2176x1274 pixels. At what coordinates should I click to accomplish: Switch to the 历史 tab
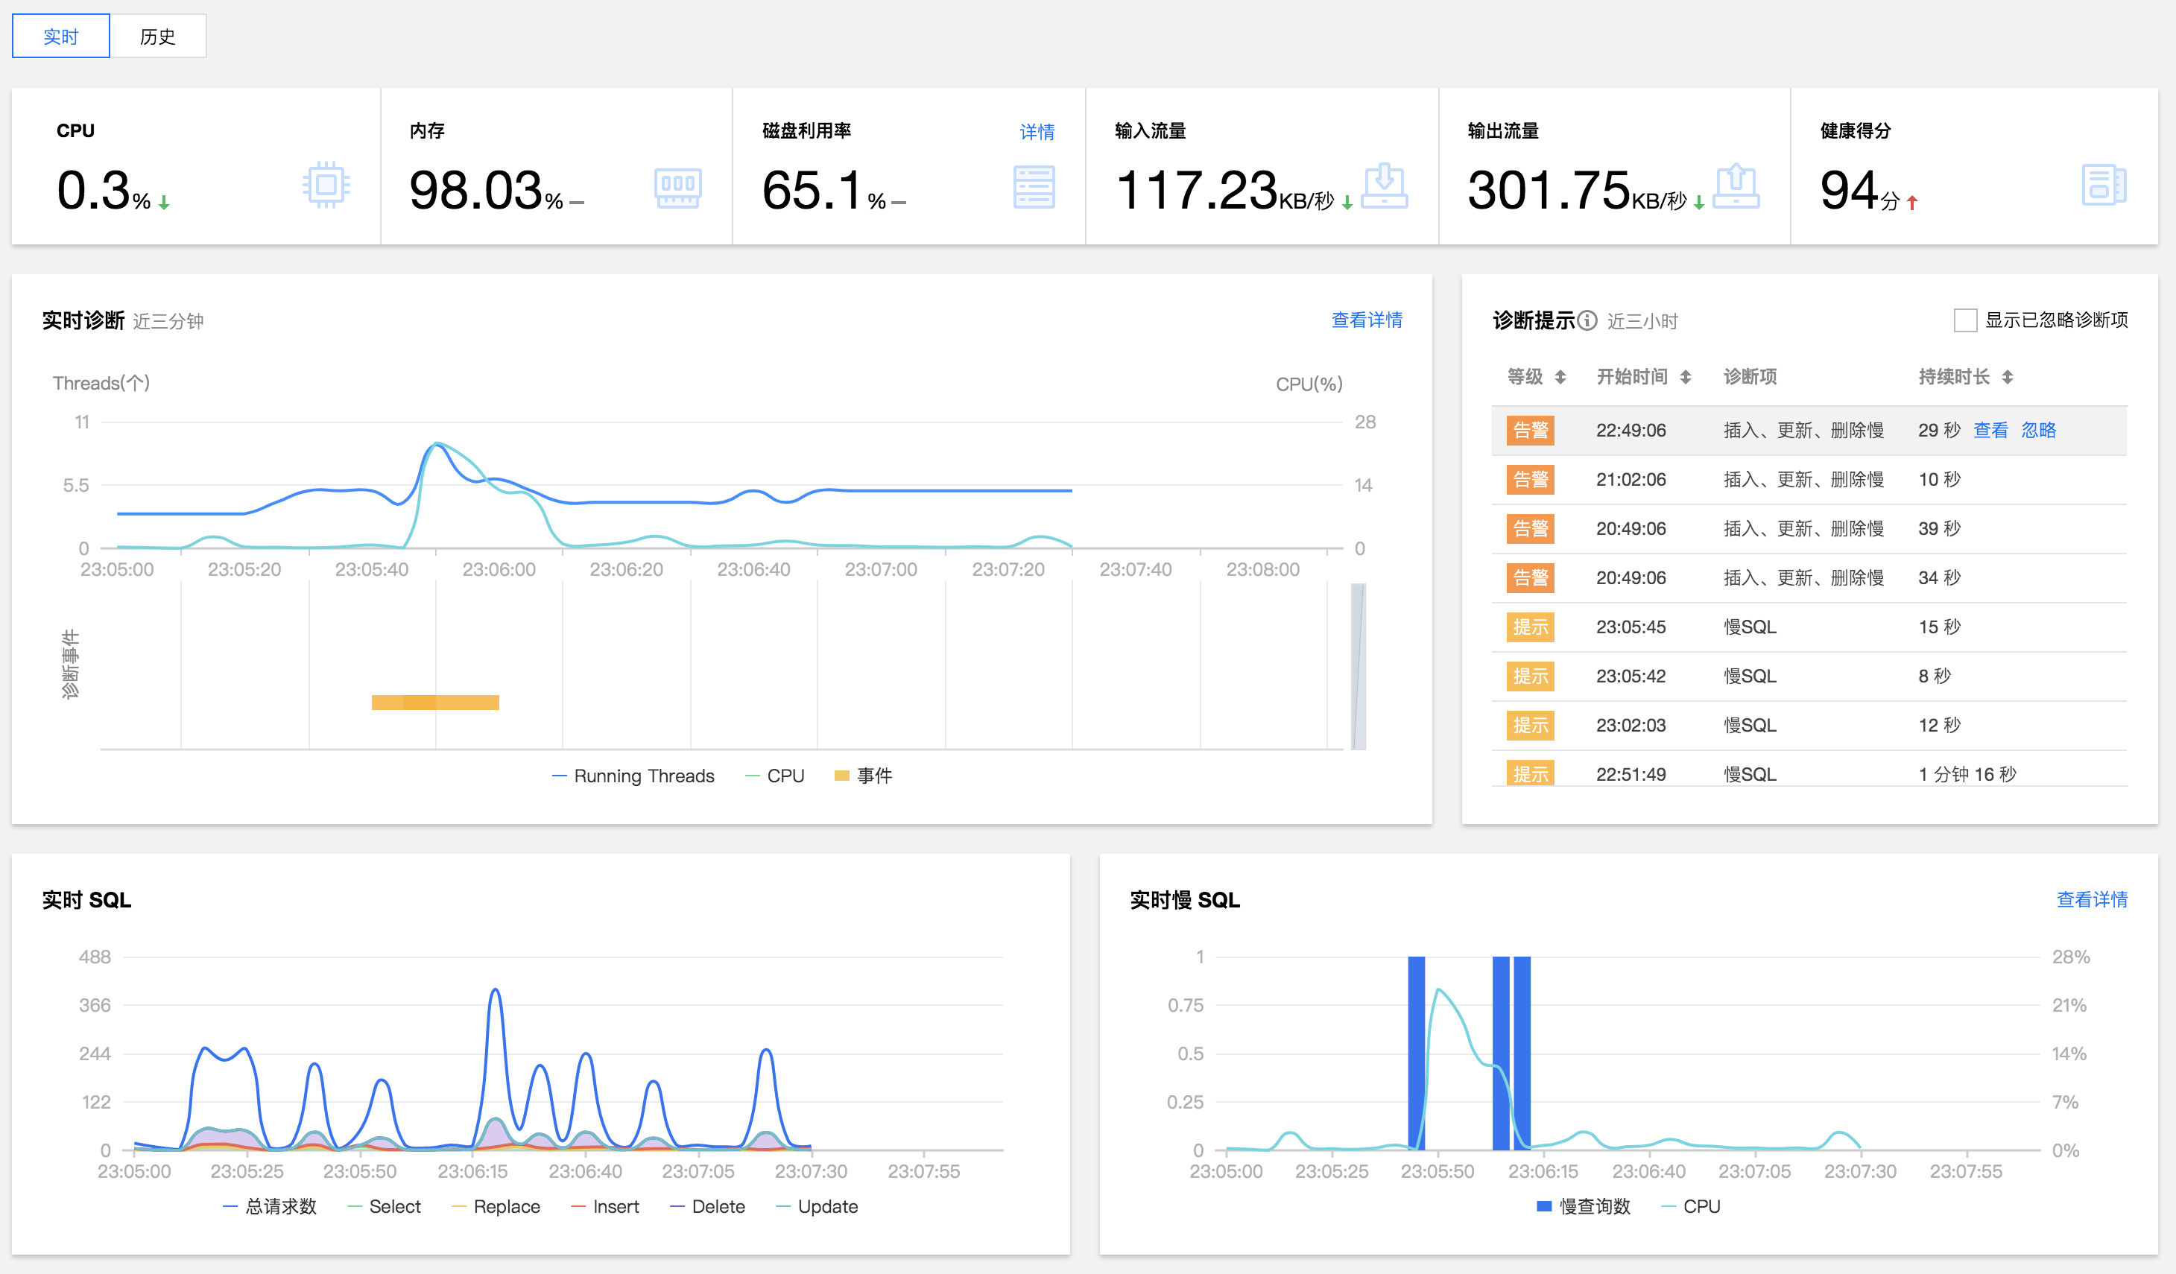(157, 37)
